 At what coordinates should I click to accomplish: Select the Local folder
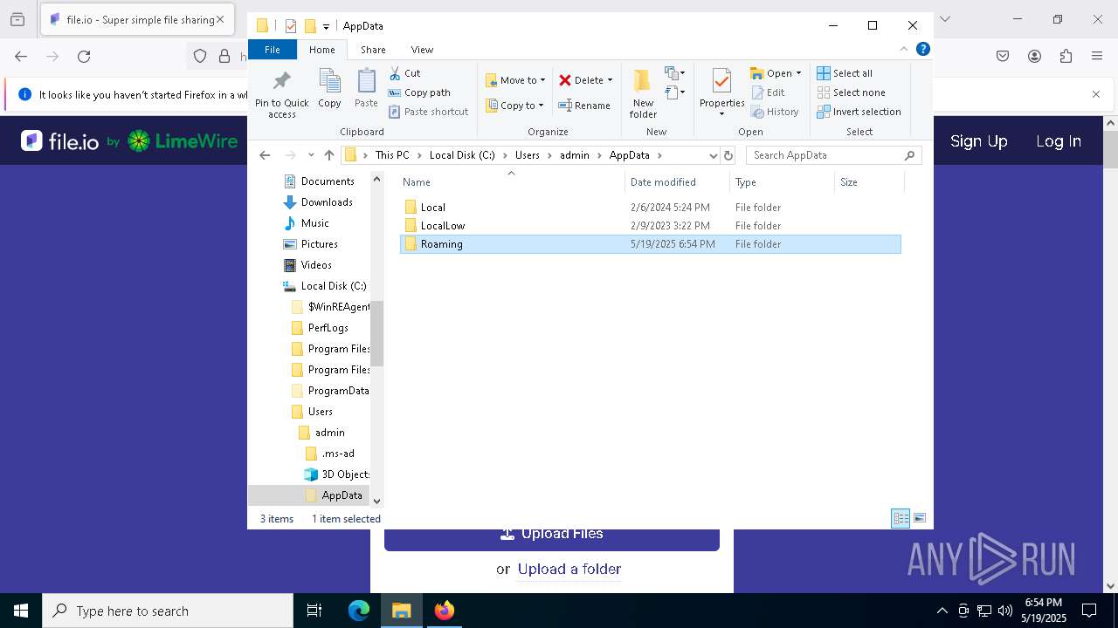coord(651,208)
